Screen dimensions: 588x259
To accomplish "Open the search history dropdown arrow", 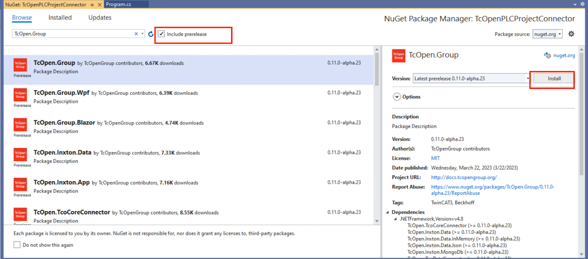I will (143, 34).
